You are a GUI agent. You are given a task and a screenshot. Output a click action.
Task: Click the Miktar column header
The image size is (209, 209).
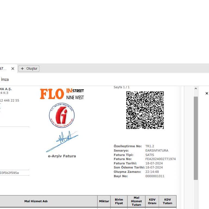(x=104, y=201)
